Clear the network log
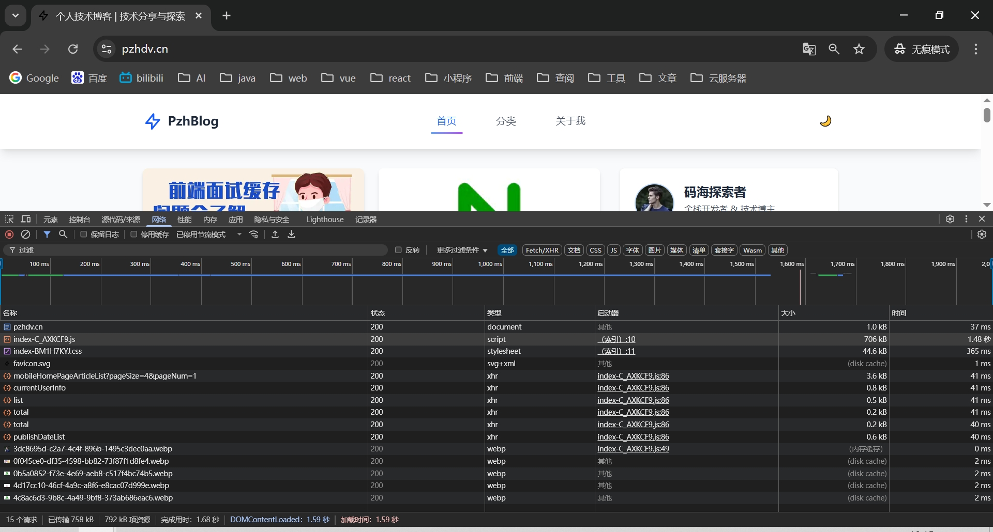The width and height of the screenshot is (993, 532). point(25,234)
